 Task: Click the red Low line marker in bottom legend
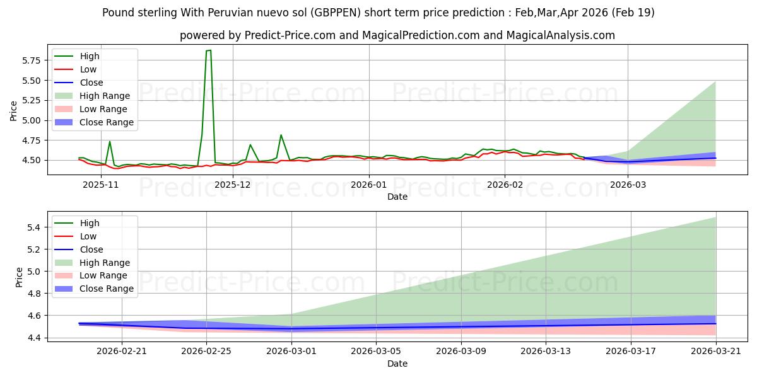(64, 236)
